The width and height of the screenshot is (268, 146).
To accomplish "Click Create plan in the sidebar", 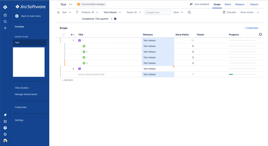I will point(21,107).
